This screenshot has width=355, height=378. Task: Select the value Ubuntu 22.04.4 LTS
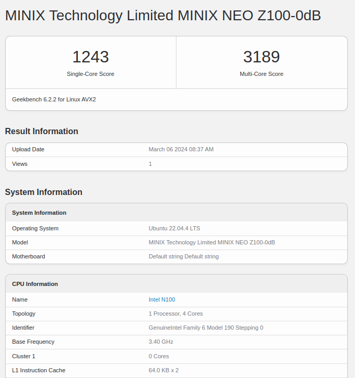(174, 228)
